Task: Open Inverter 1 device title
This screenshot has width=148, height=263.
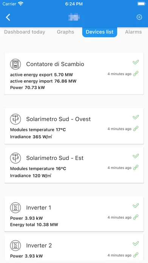Action: point(39,208)
